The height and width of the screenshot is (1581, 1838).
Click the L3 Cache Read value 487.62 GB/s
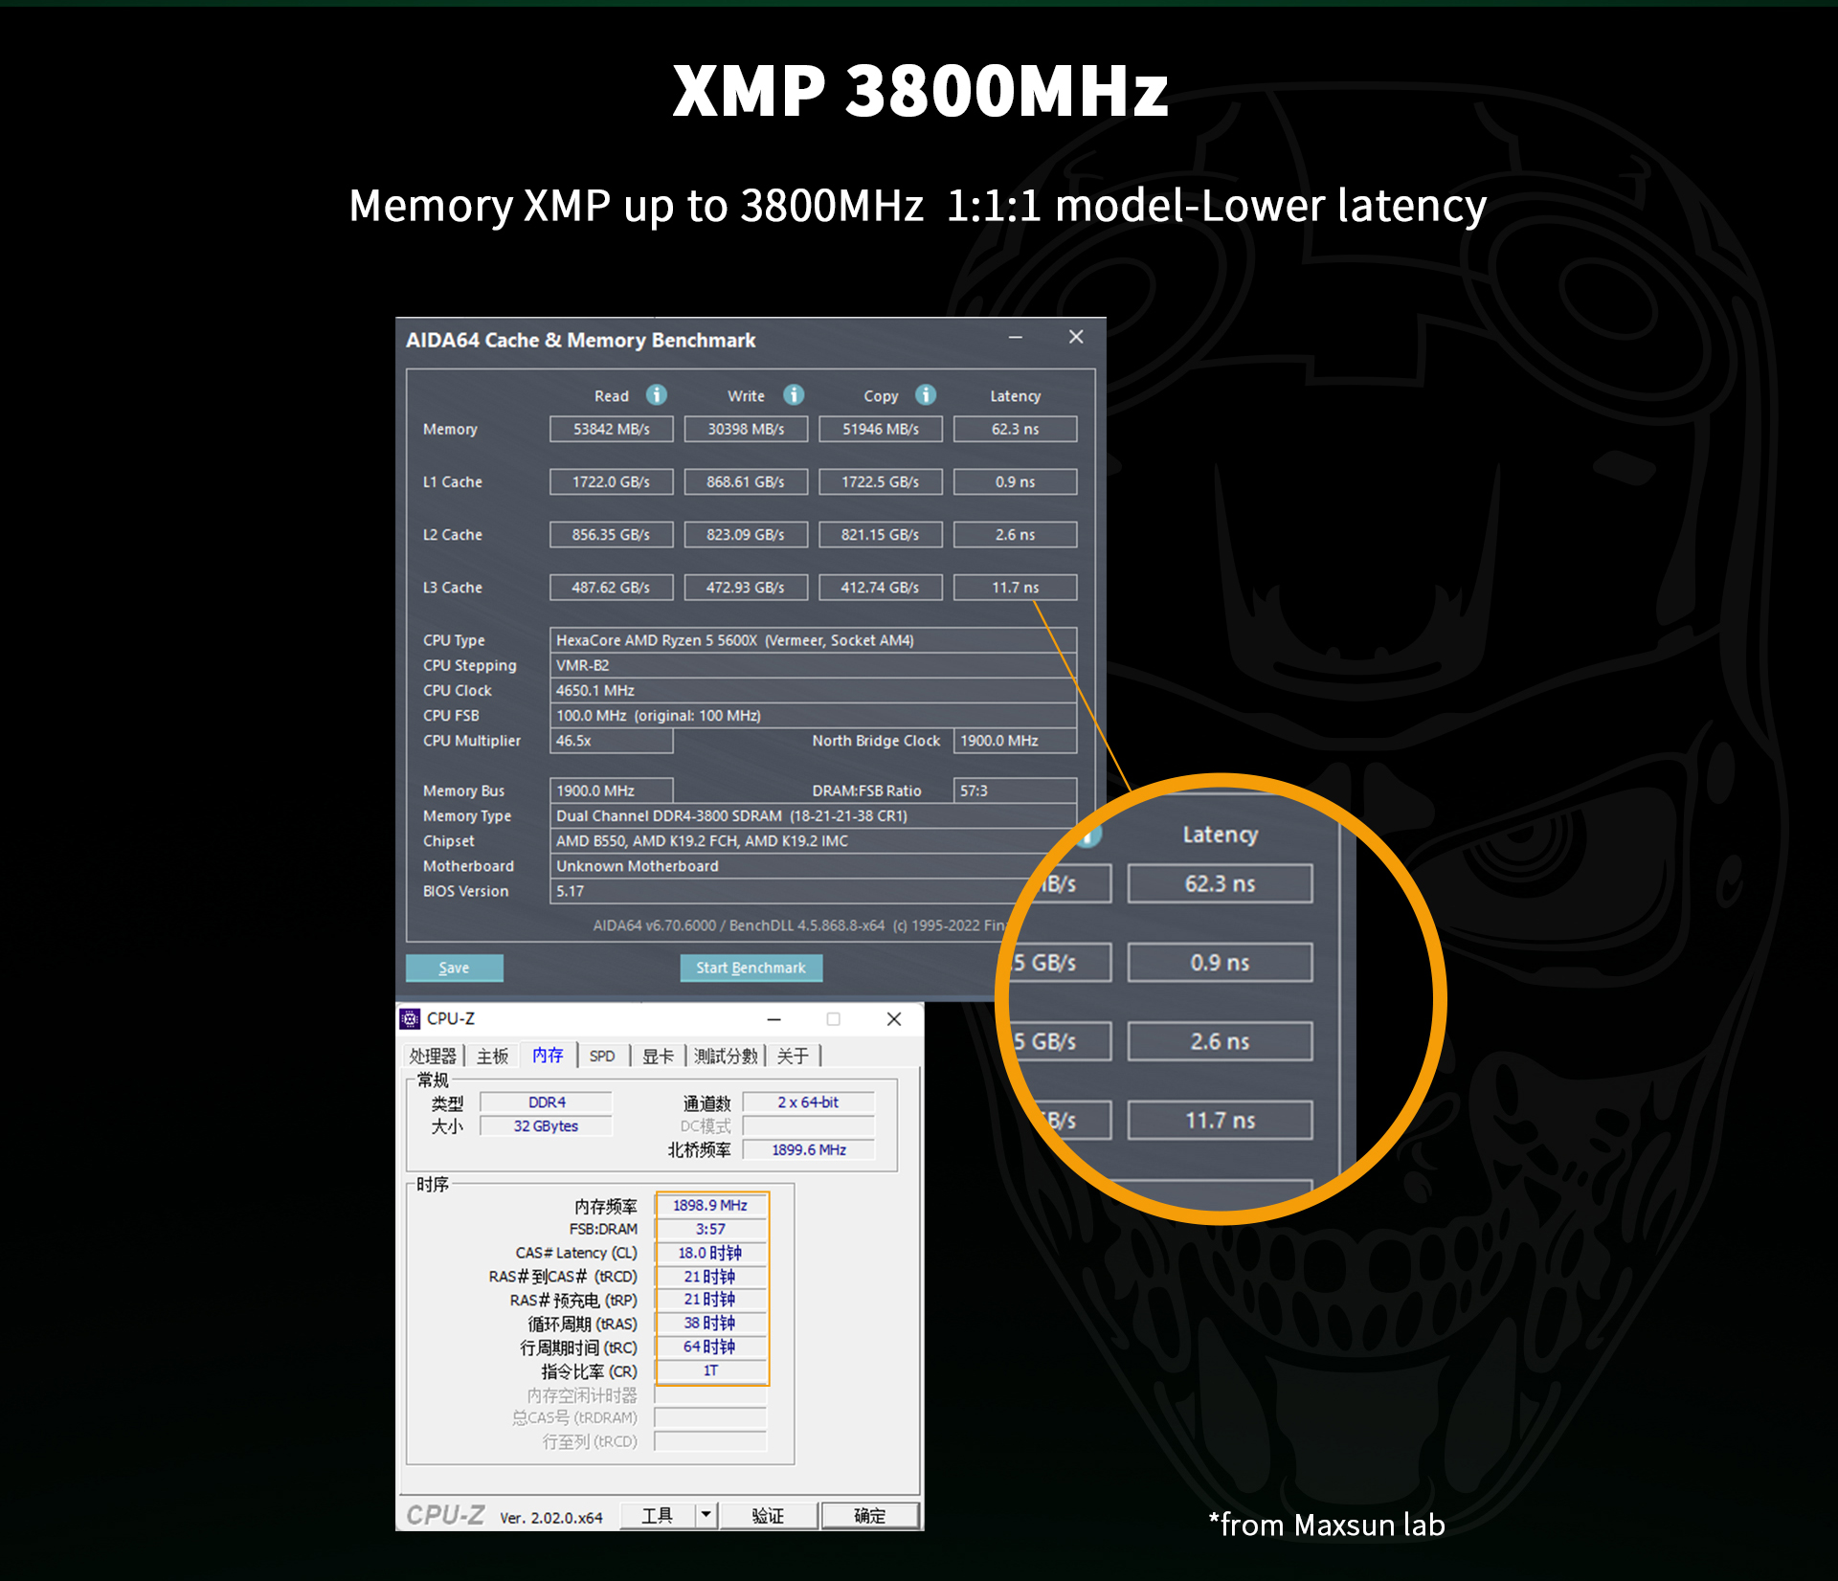tap(611, 587)
